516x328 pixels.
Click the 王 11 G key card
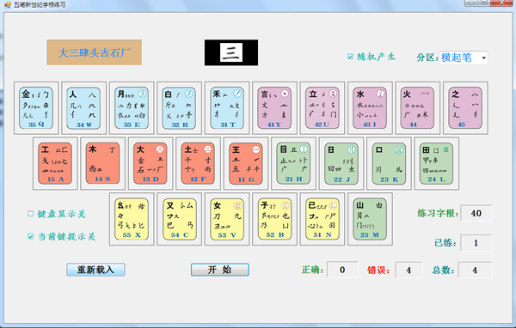point(246,163)
